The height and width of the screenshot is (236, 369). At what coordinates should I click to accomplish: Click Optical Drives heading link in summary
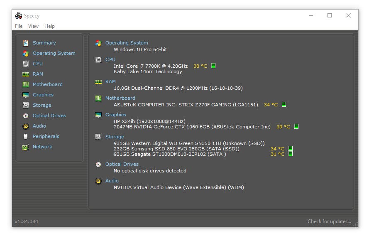[122, 164]
